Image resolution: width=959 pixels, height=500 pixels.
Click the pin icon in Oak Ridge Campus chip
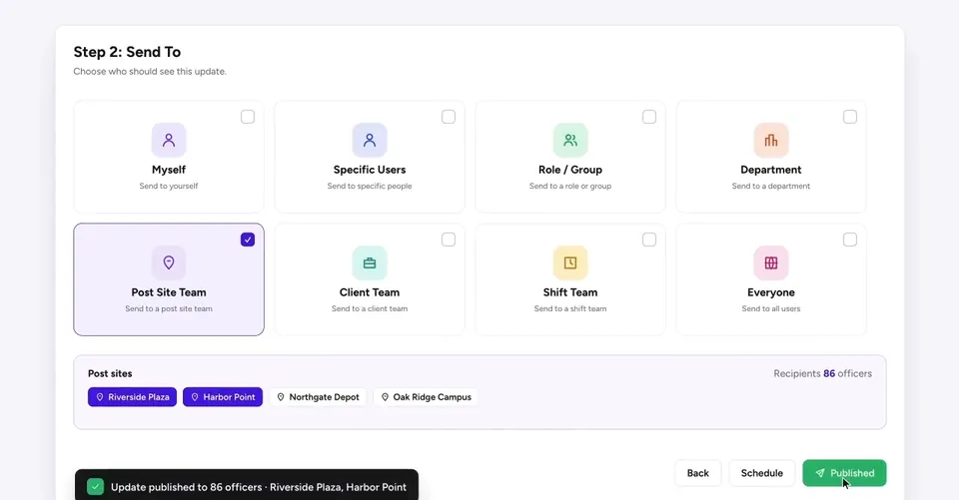click(x=385, y=397)
